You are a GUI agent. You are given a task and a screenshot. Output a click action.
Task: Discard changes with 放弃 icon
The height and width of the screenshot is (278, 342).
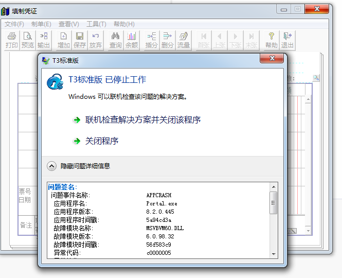(95, 40)
